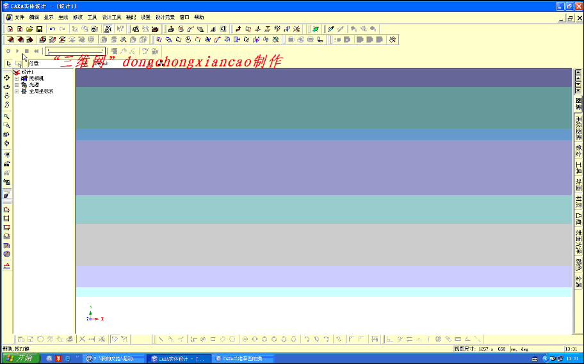Click the L-shaped coordinate icon
Screen dimensions: 584x364
[x=320, y=40]
